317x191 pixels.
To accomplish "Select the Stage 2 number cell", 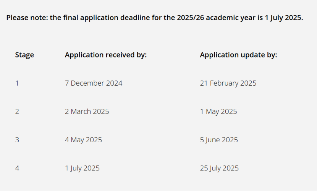I will [17, 111].
